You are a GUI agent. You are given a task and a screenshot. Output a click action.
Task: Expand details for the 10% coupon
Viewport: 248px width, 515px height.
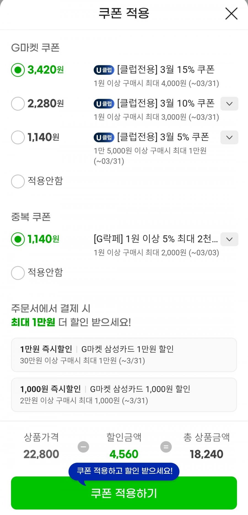point(229,104)
